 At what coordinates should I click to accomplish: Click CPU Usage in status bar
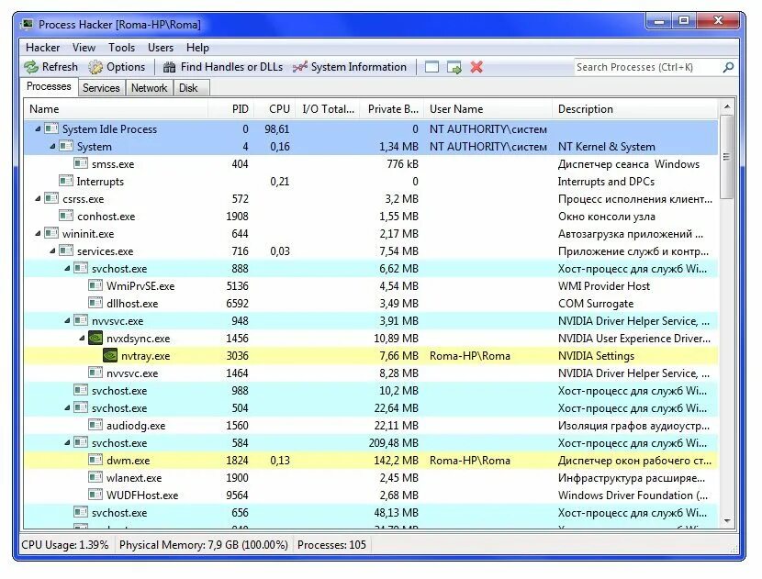click(x=64, y=544)
